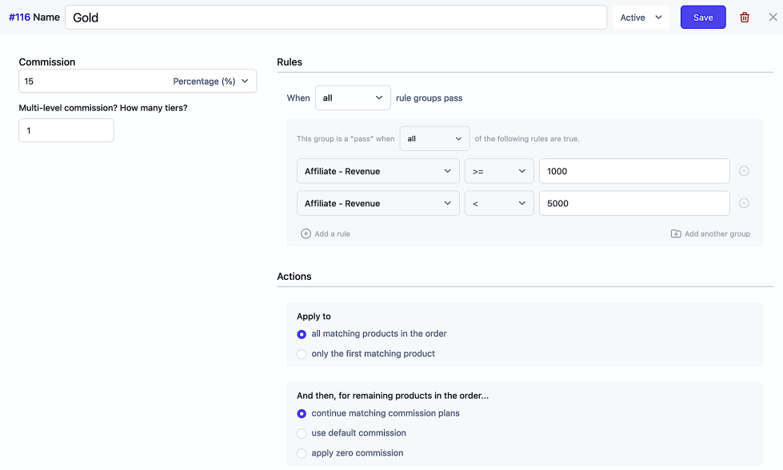Click the Name field containing Gold
This screenshot has height=470, width=783.
[336, 18]
